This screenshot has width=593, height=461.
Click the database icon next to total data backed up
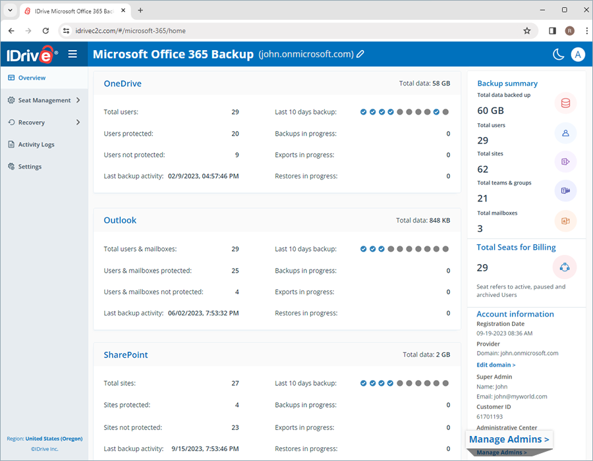565,103
